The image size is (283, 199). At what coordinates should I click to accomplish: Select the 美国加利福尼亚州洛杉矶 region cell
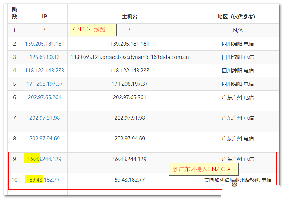click(x=238, y=180)
